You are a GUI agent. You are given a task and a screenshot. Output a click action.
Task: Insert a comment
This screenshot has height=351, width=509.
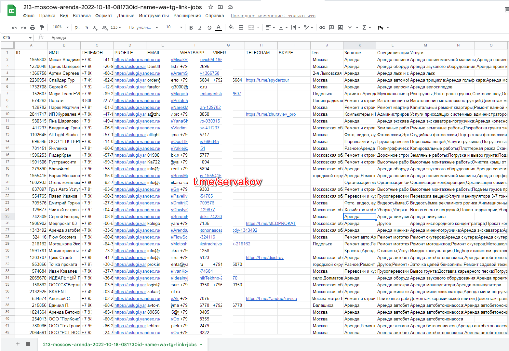(x=331, y=27)
